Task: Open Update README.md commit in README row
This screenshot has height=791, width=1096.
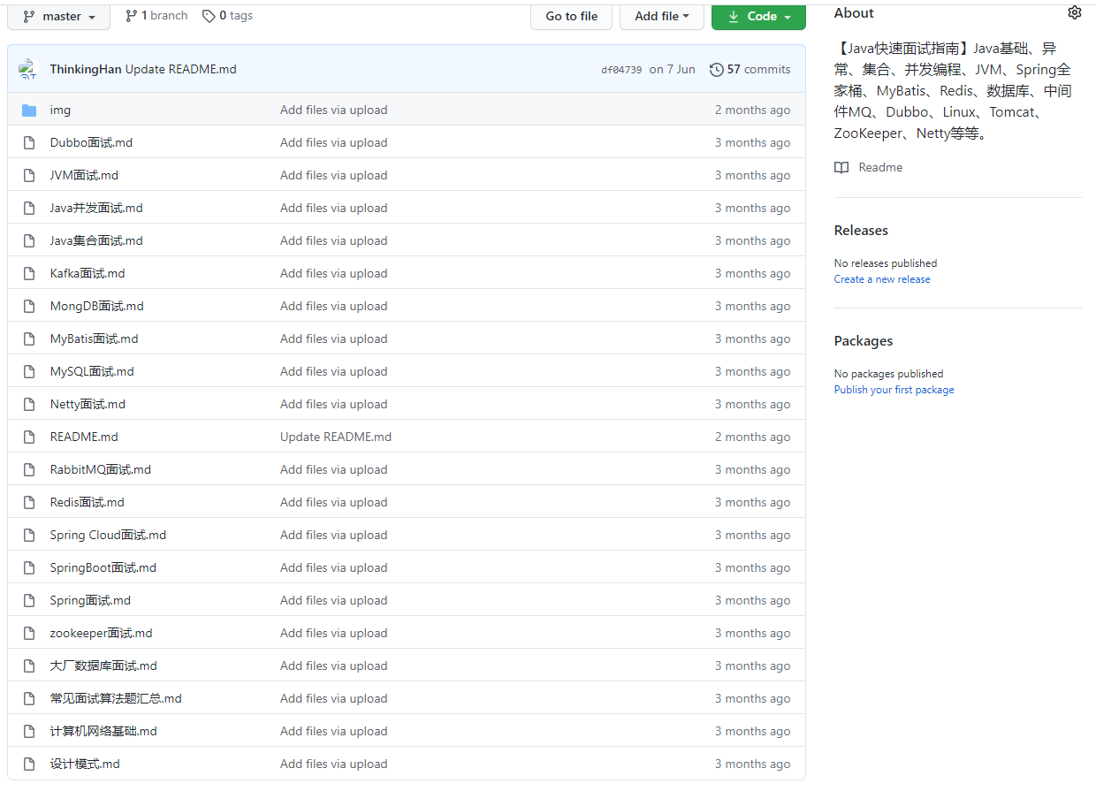Action: point(336,437)
